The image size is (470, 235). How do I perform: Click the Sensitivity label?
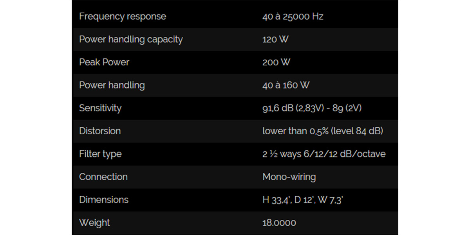pyautogui.click(x=100, y=108)
